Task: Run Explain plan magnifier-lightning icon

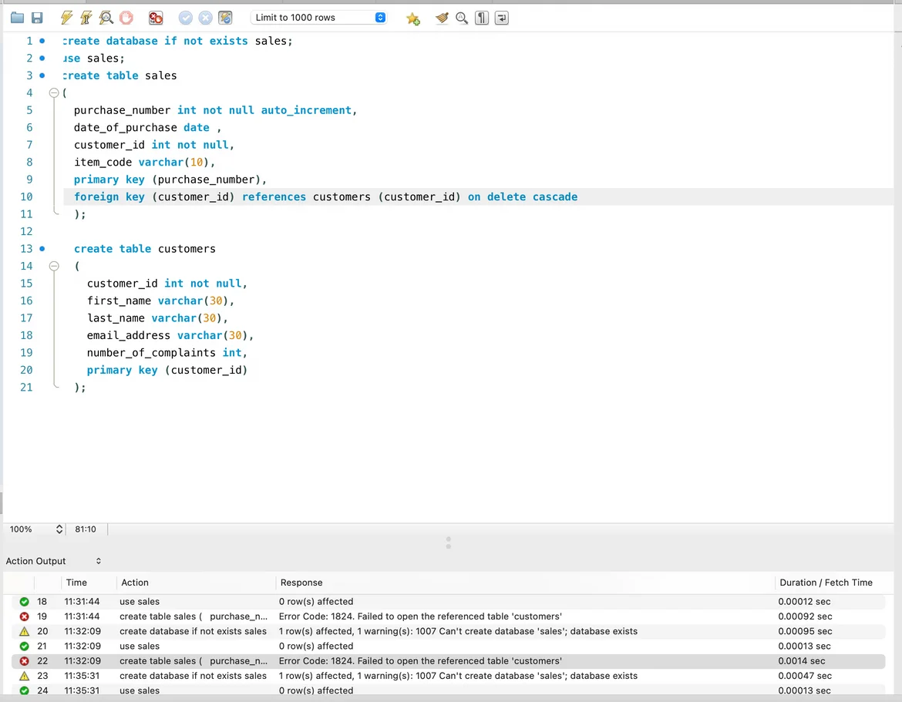Action: pos(106,18)
